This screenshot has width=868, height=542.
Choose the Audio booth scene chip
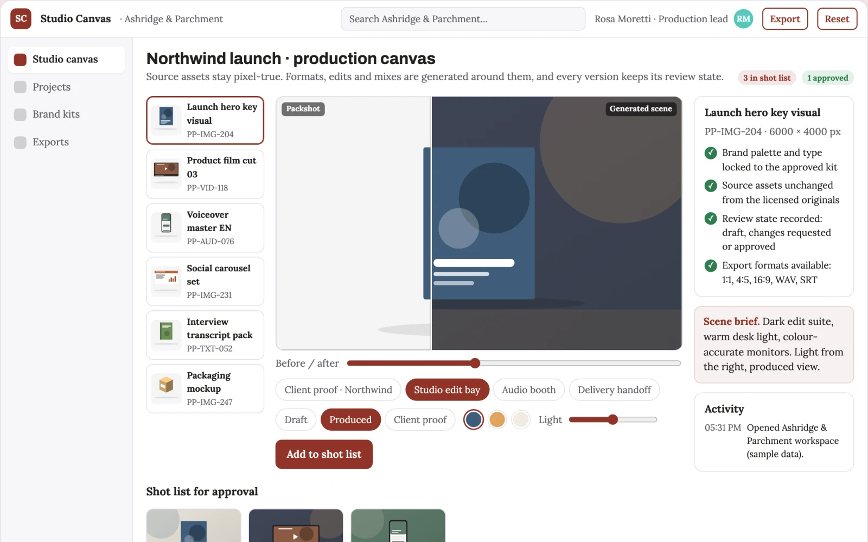point(529,390)
